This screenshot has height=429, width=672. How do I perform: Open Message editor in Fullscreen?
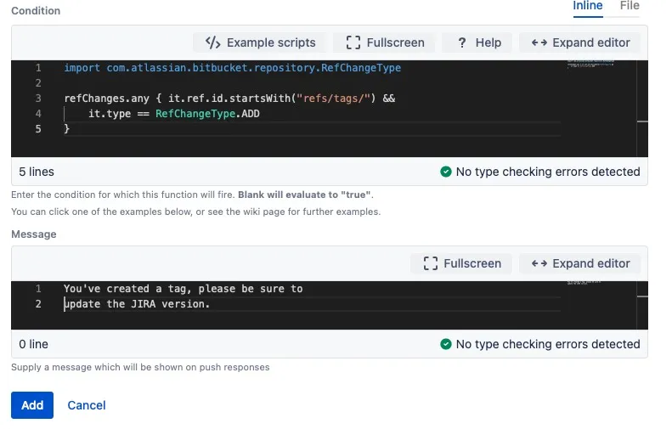461,263
